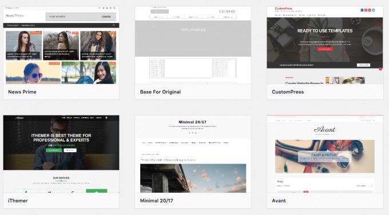Click the white button in iThemer hero
This screenshot has width=389, height=215.
70,150
